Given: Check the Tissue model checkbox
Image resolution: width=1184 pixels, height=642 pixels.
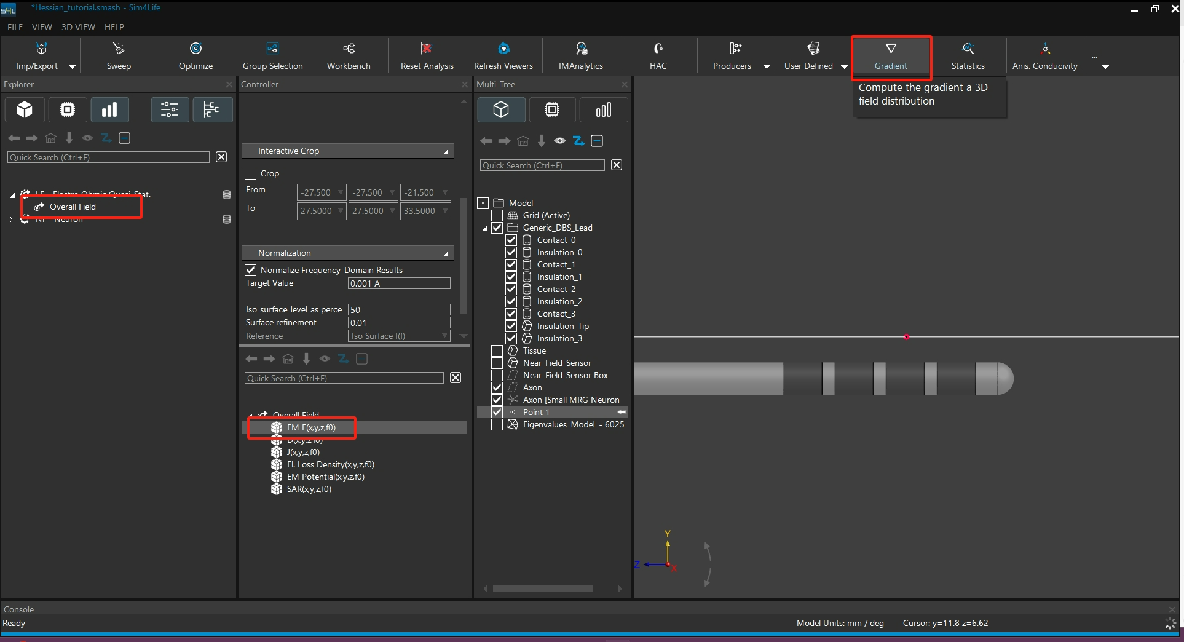Looking at the screenshot, I should pyautogui.click(x=497, y=351).
